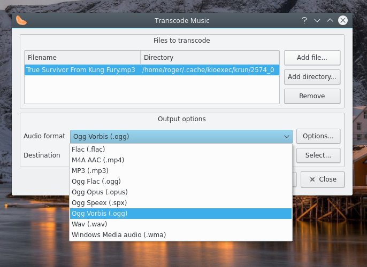This screenshot has width=367, height=267.
Task: Open the help question mark button
Action: coord(304,20)
